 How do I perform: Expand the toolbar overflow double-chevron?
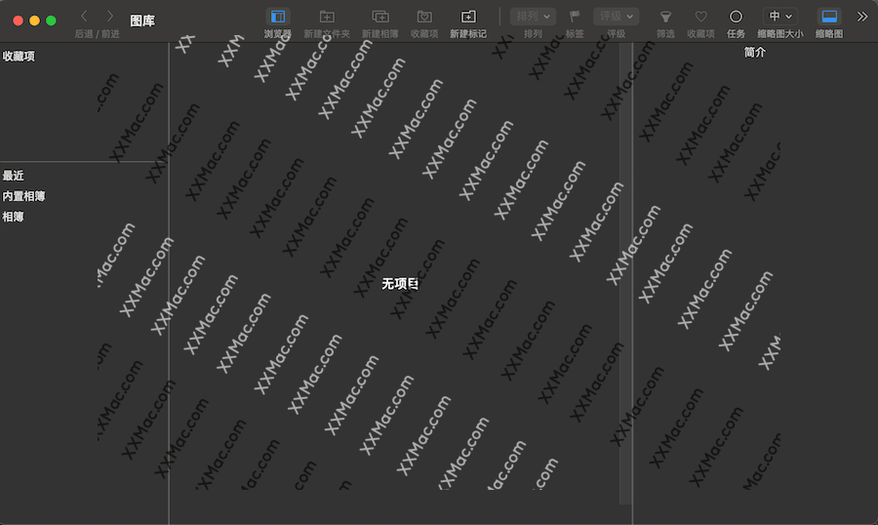point(862,17)
